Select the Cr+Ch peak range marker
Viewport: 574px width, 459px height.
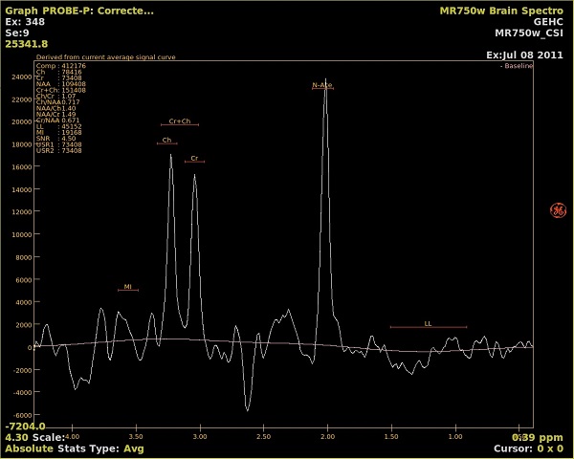point(180,122)
